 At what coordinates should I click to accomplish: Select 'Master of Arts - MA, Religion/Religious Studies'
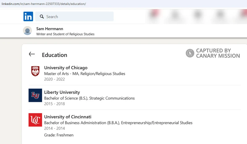[x=85, y=74]
